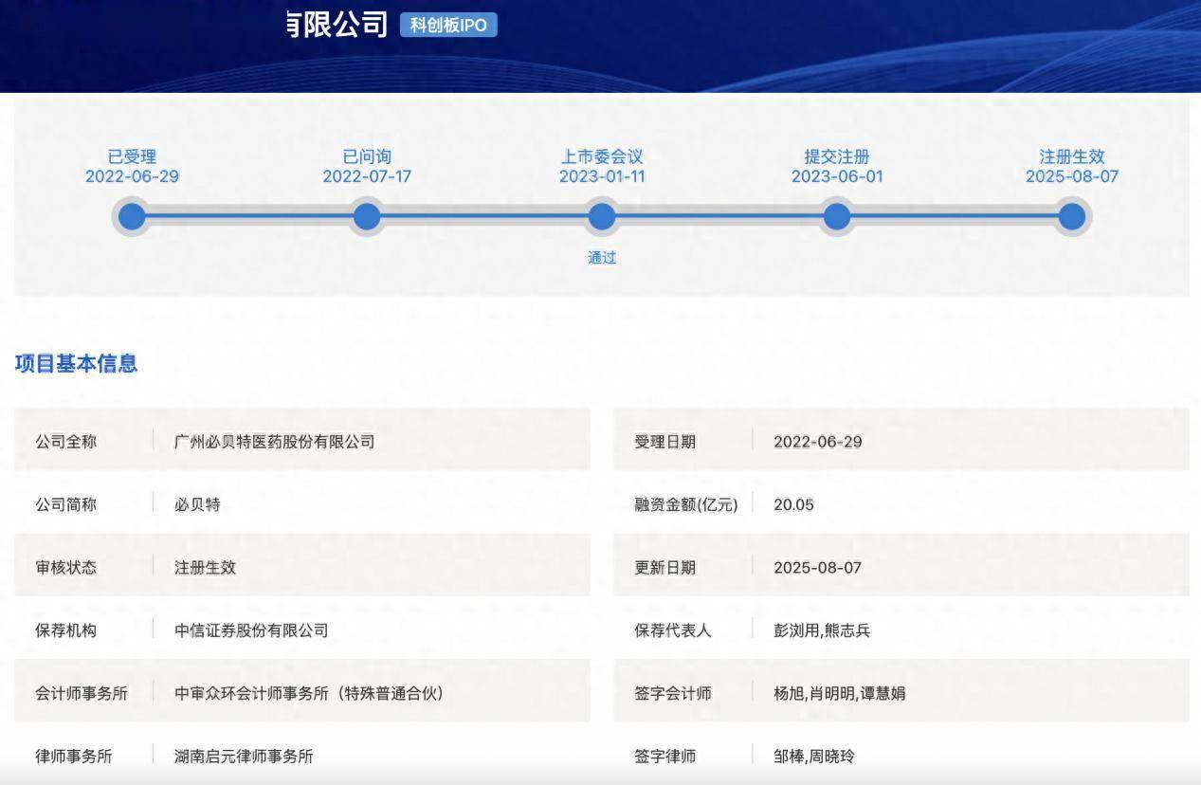Click the 保荐代表人 field label
Viewport: 1201px width, 785px height.
click(672, 630)
